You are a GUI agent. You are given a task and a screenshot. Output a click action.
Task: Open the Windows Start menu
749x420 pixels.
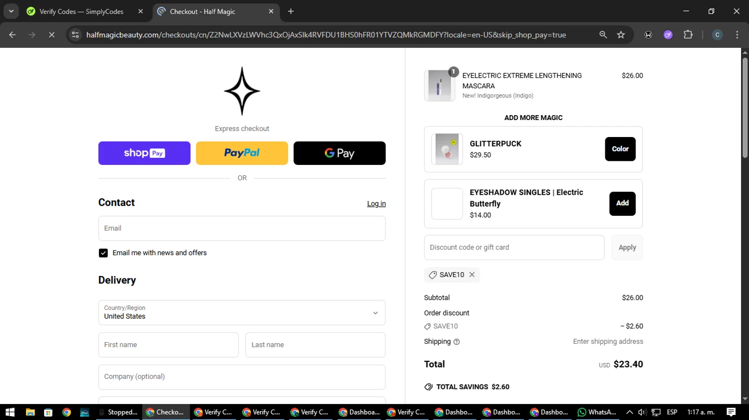tap(10, 412)
